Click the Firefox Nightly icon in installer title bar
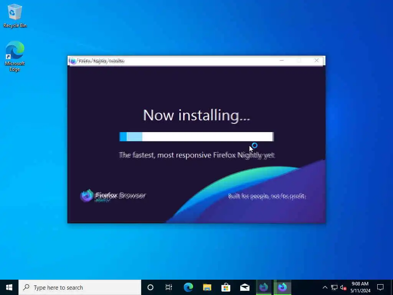 (x=73, y=61)
